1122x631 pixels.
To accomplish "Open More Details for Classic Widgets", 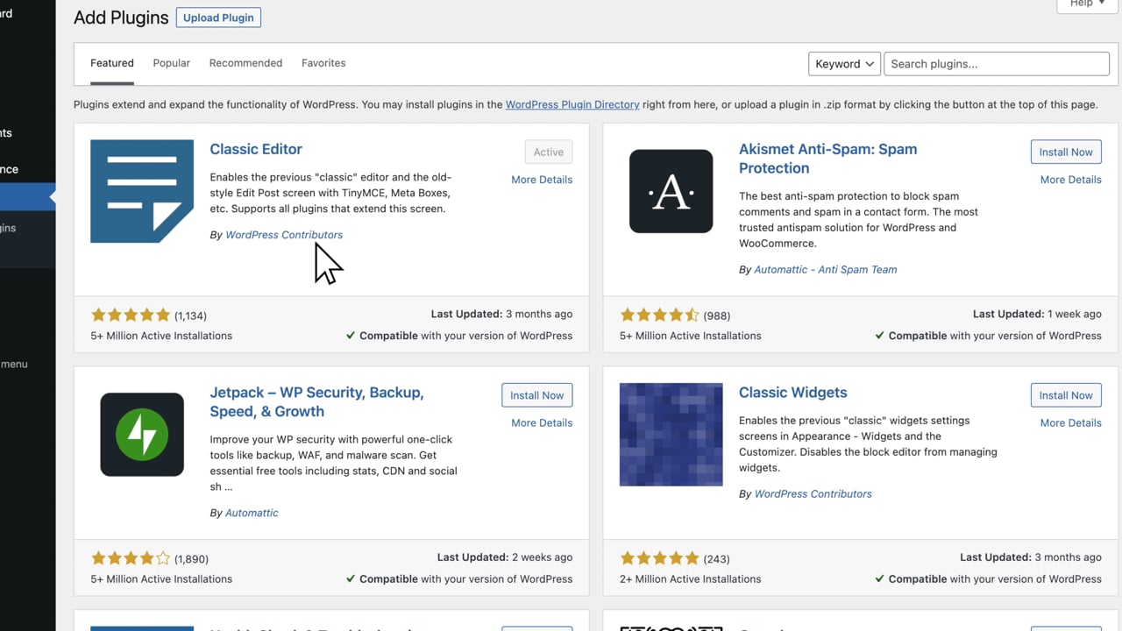I will point(1071,422).
